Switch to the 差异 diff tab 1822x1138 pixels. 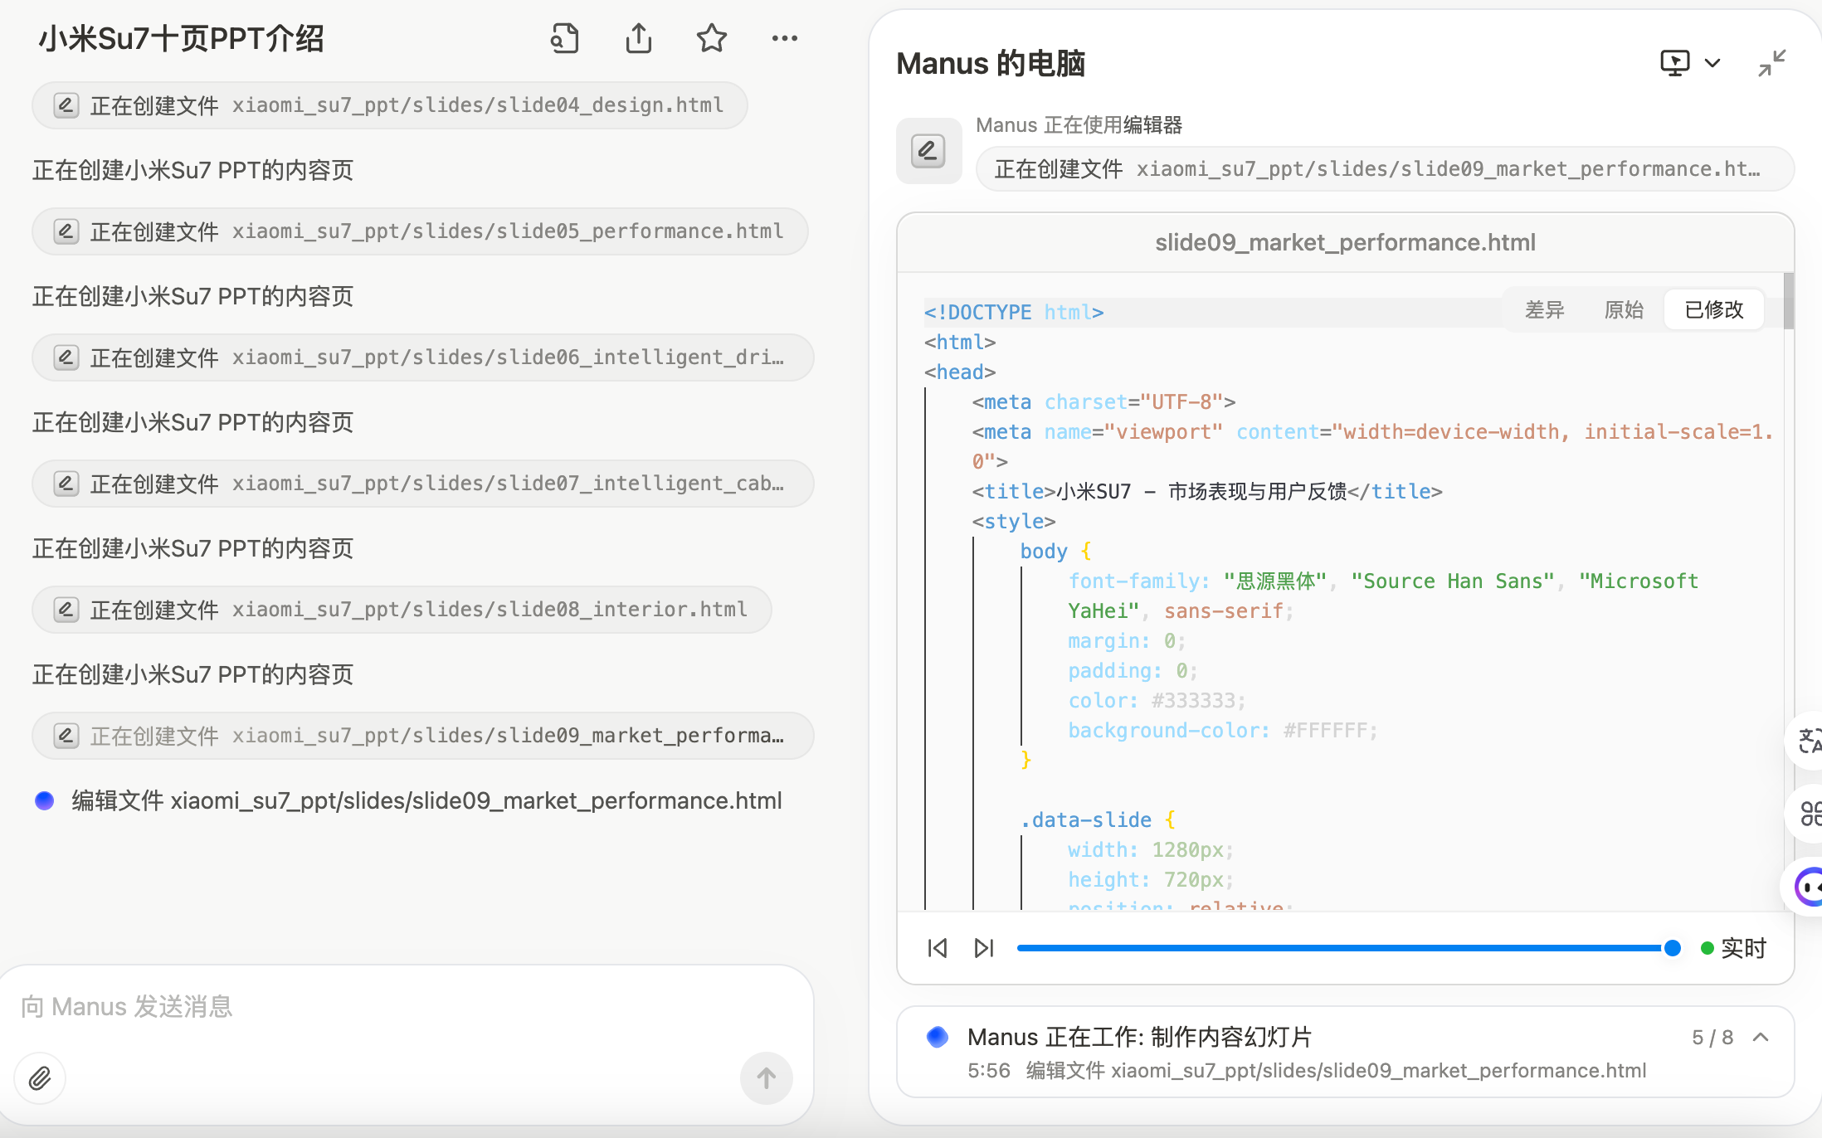point(1544,310)
